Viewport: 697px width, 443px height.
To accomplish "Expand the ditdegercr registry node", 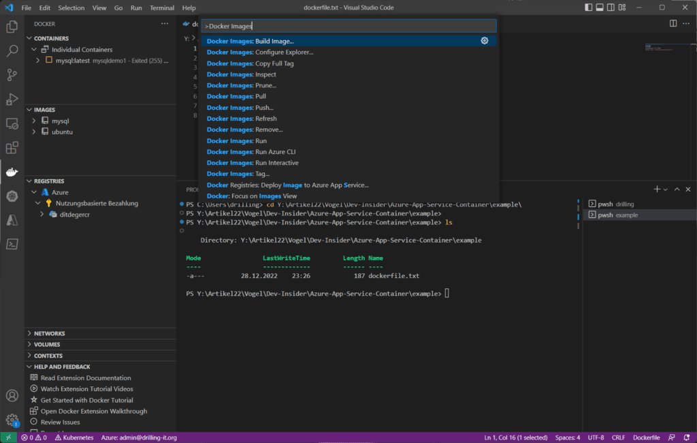I will coord(42,214).
